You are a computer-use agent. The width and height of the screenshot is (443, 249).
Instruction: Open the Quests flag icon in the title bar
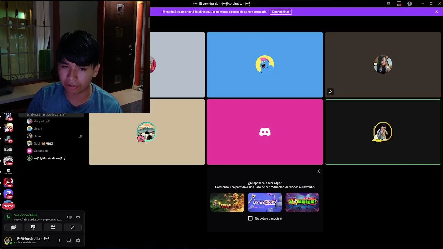click(388, 4)
